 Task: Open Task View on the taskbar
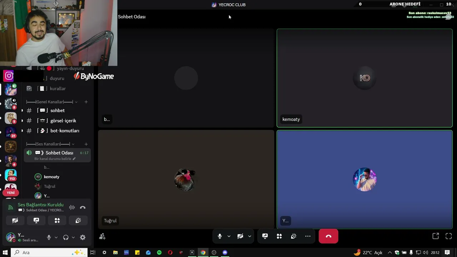click(93, 252)
